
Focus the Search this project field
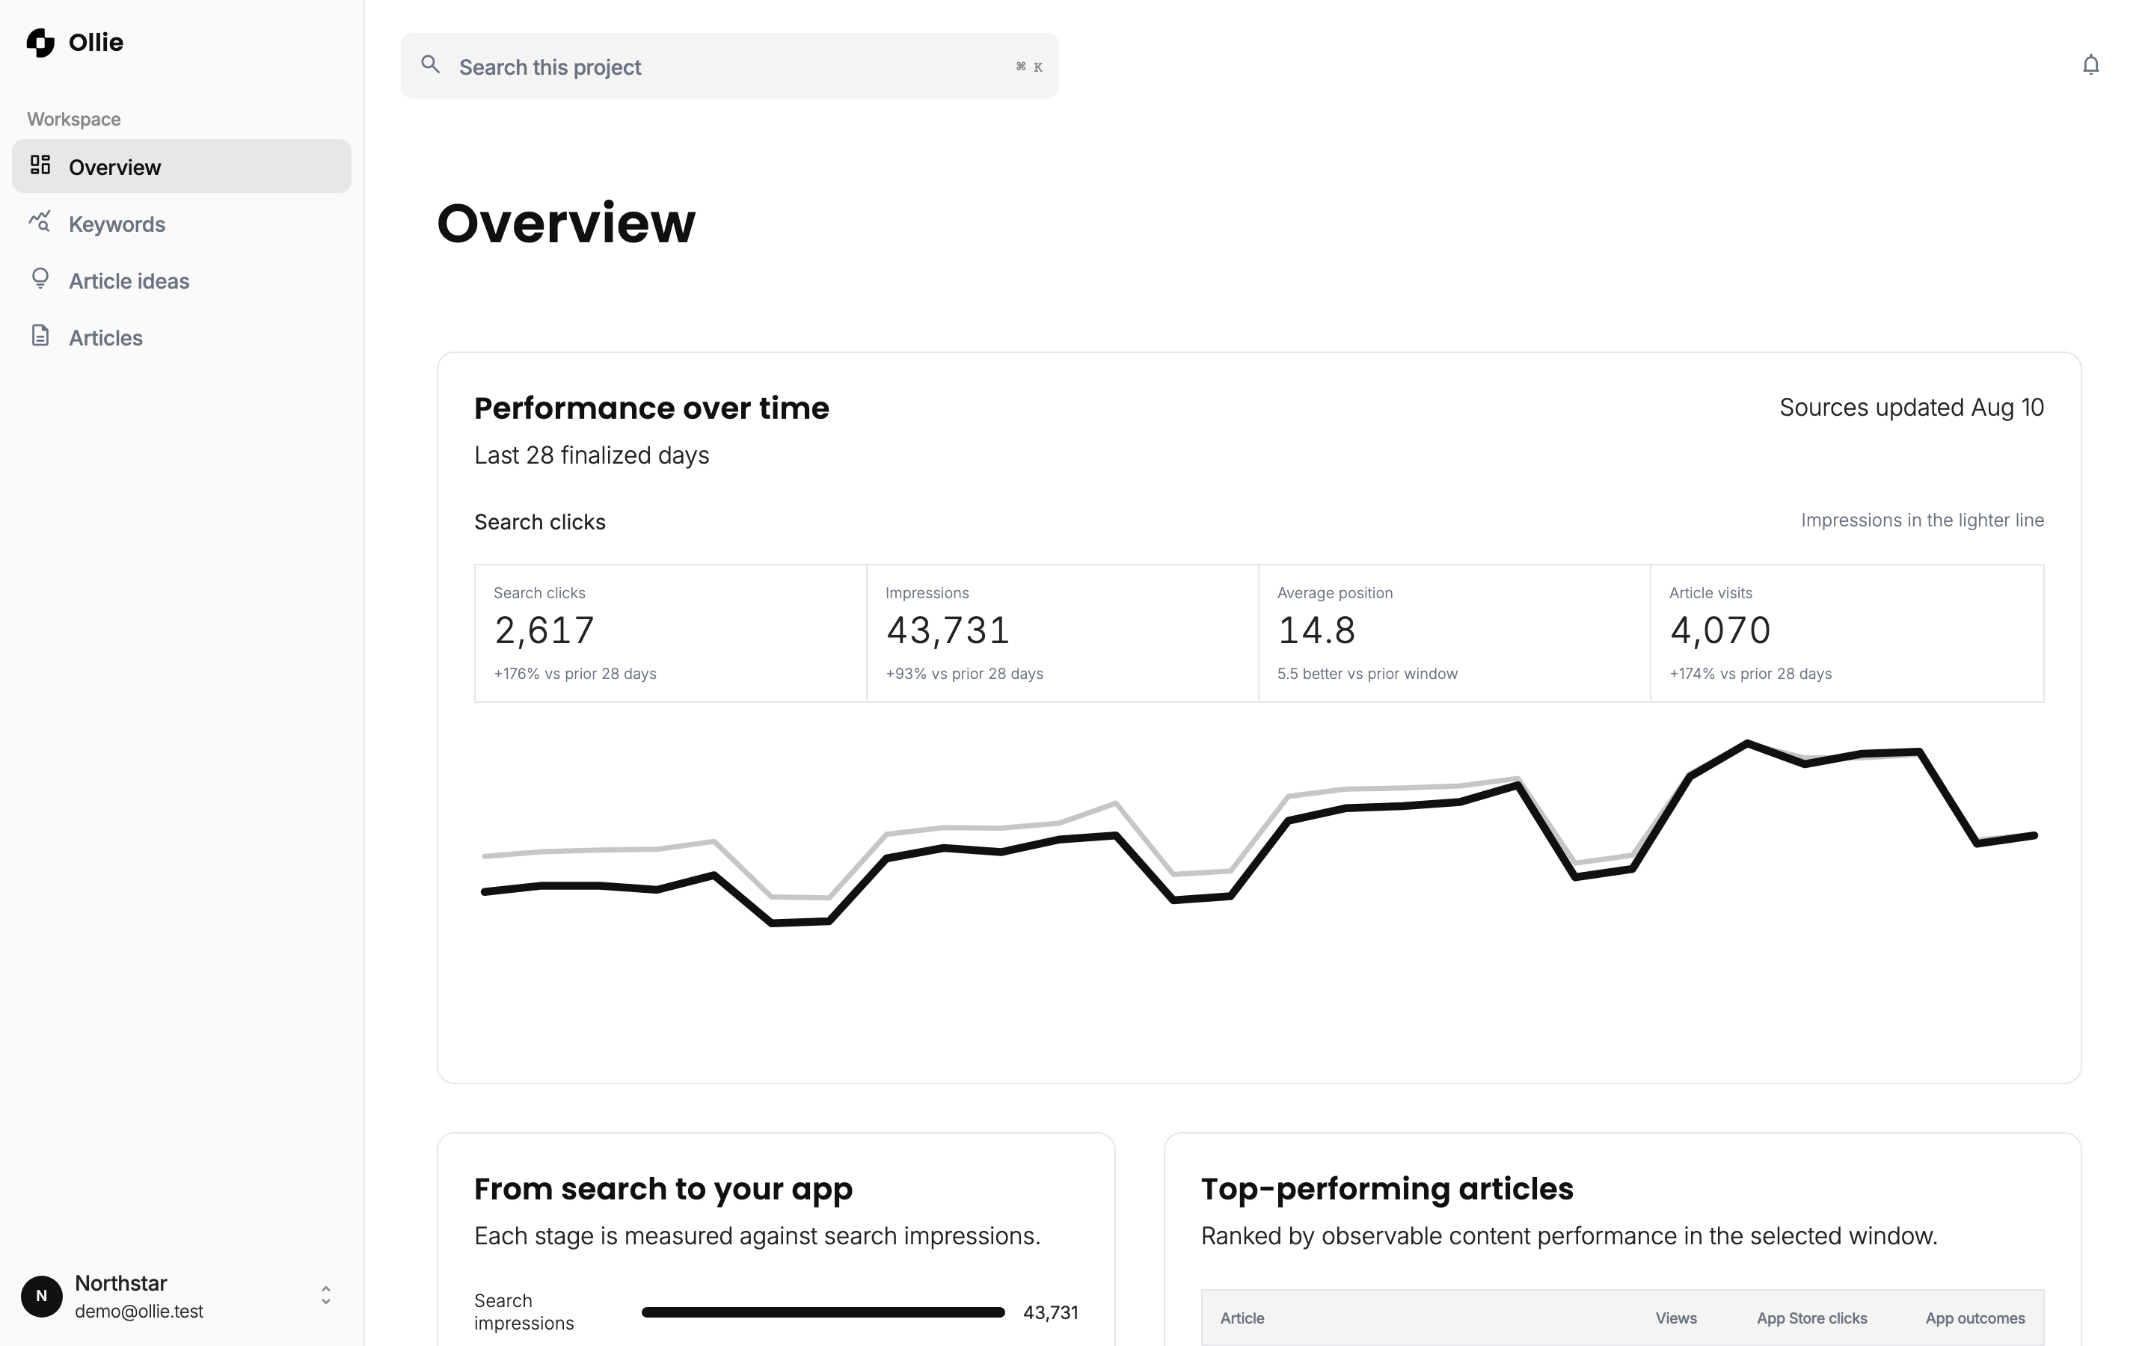pyautogui.click(x=730, y=66)
